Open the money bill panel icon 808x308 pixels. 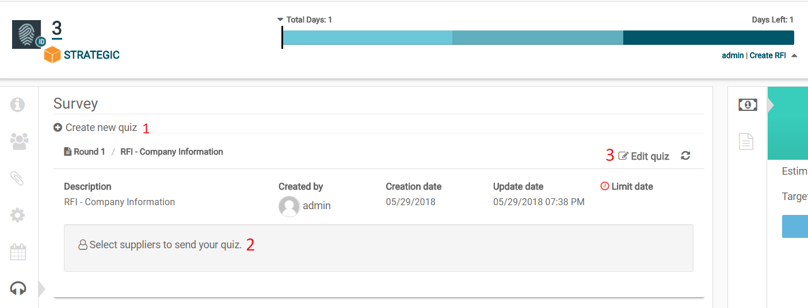pos(748,105)
